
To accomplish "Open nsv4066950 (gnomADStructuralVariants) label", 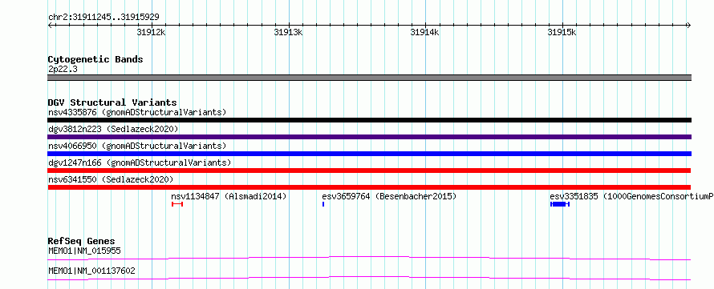I will coord(137,146).
